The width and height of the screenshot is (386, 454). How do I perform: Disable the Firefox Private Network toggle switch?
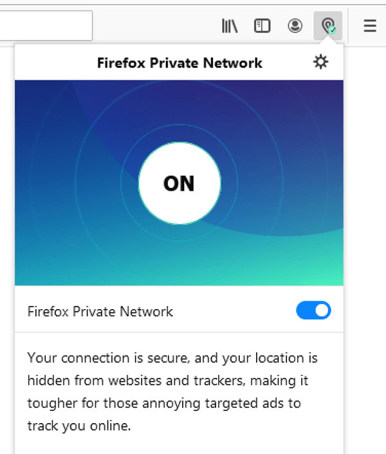(x=313, y=311)
